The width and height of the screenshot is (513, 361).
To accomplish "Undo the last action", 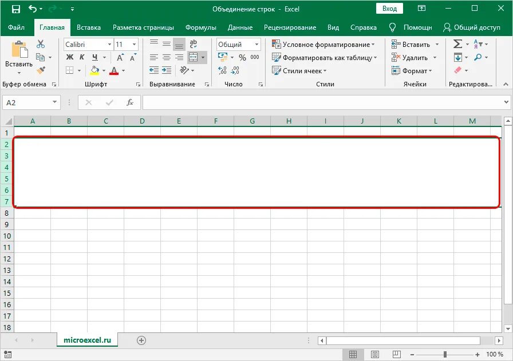I will point(33,9).
